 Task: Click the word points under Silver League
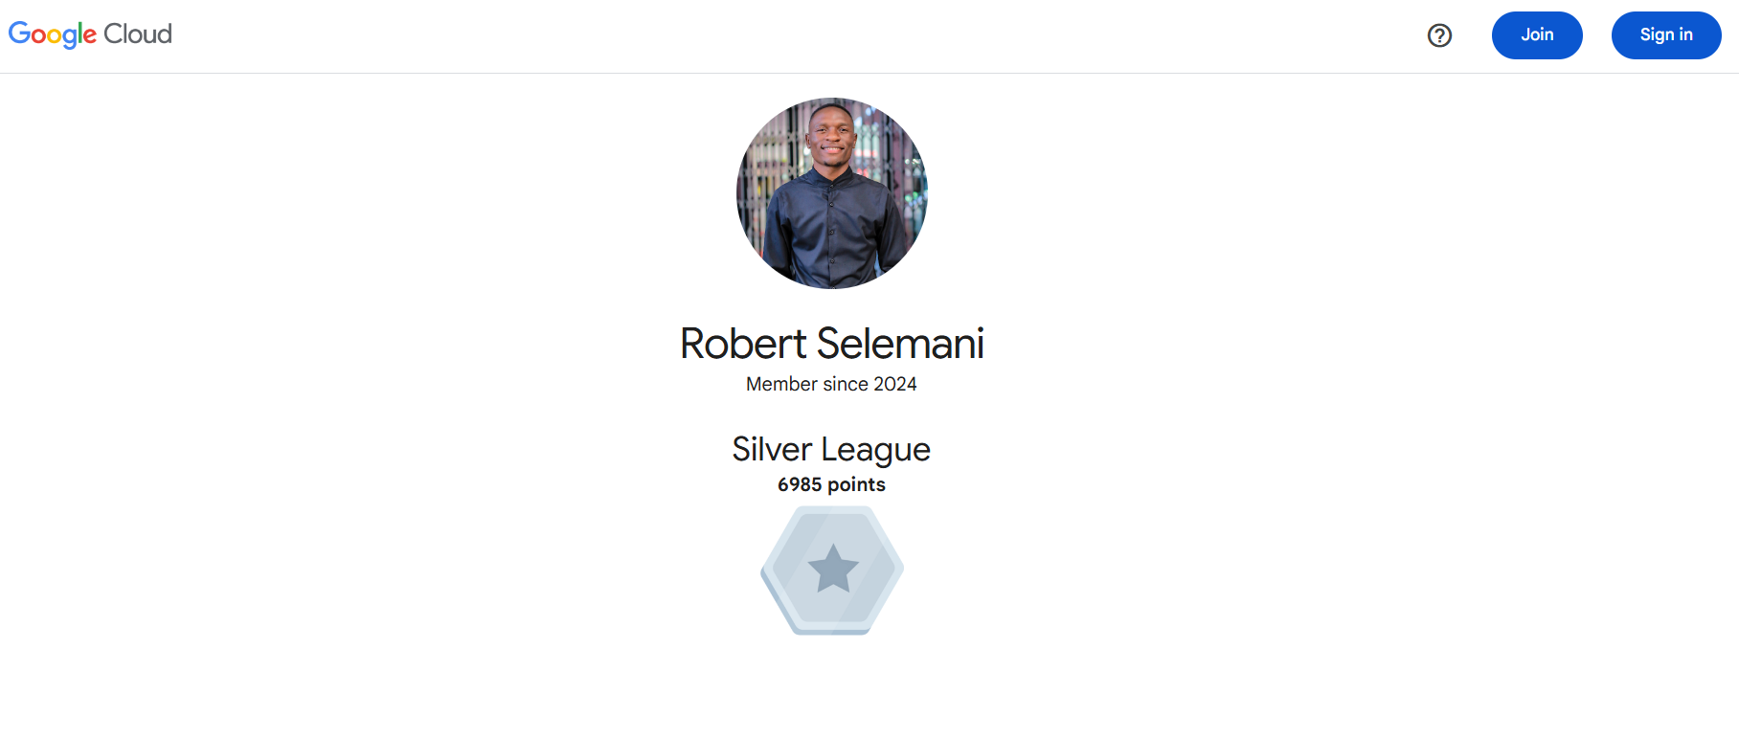(x=856, y=485)
